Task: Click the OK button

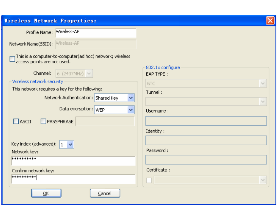Action: pyautogui.click(x=46, y=194)
